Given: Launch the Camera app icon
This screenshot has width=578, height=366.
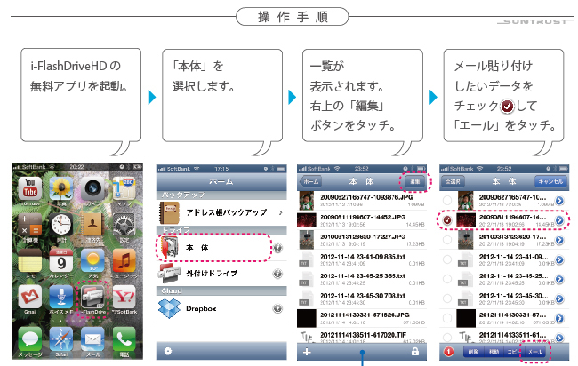Looking at the screenshot, I should (92, 188).
